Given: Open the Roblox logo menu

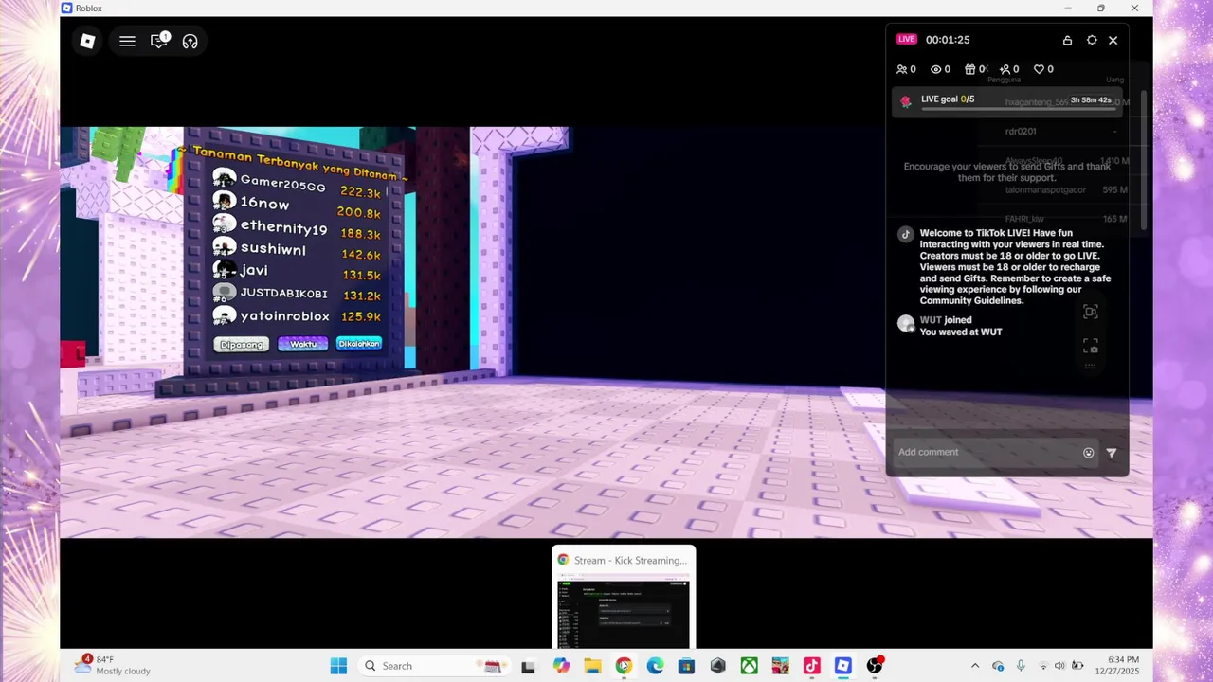Looking at the screenshot, I should (x=87, y=41).
